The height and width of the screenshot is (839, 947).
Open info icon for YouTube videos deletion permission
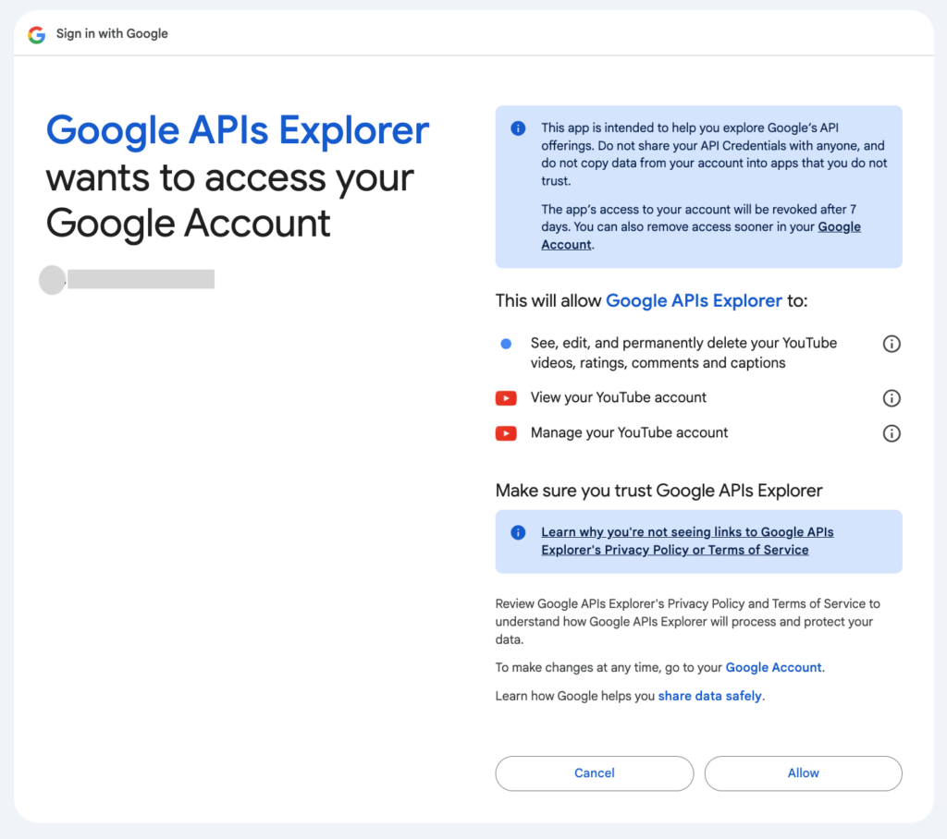[x=892, y=344]
